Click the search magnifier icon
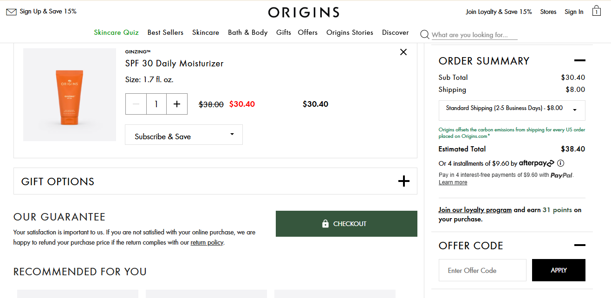 pos(424,34)
